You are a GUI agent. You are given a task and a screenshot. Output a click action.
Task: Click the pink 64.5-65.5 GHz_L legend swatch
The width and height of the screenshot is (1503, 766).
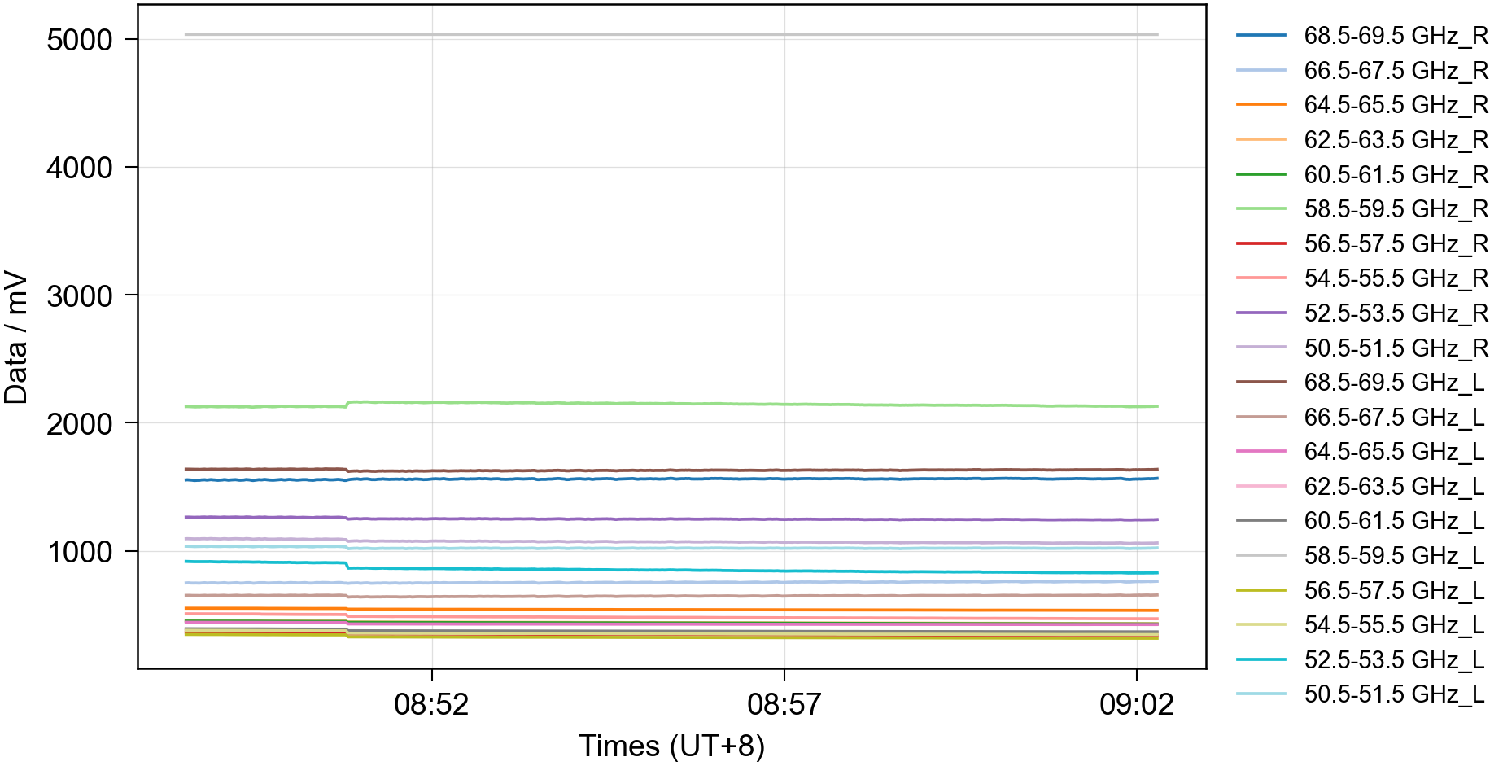pos(1261,452)
